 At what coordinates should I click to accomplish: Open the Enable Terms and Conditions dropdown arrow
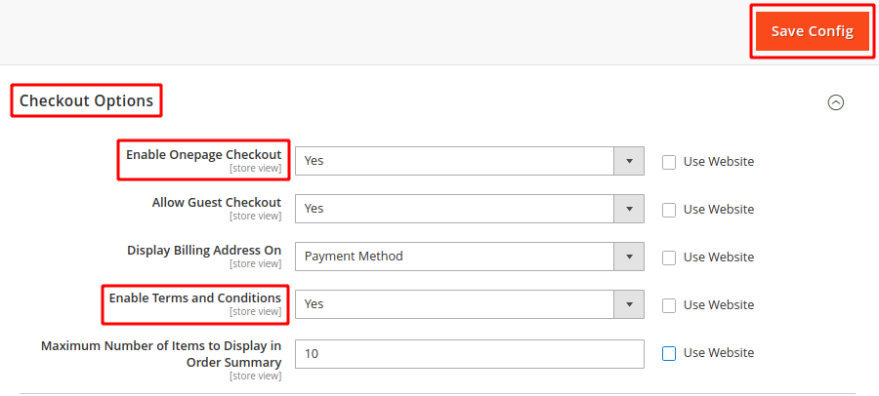(x=629, y=304)
